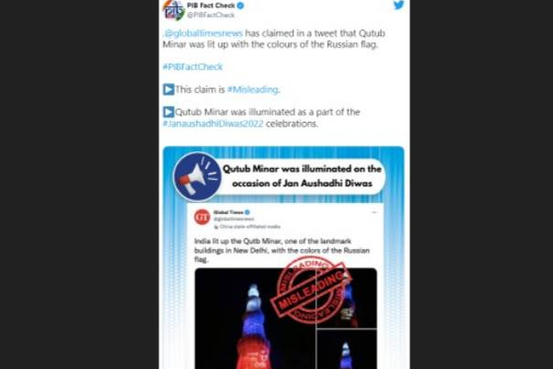Click the Global Times GT logo
Screen dimensions: 553x369
[x=203, y=217]
